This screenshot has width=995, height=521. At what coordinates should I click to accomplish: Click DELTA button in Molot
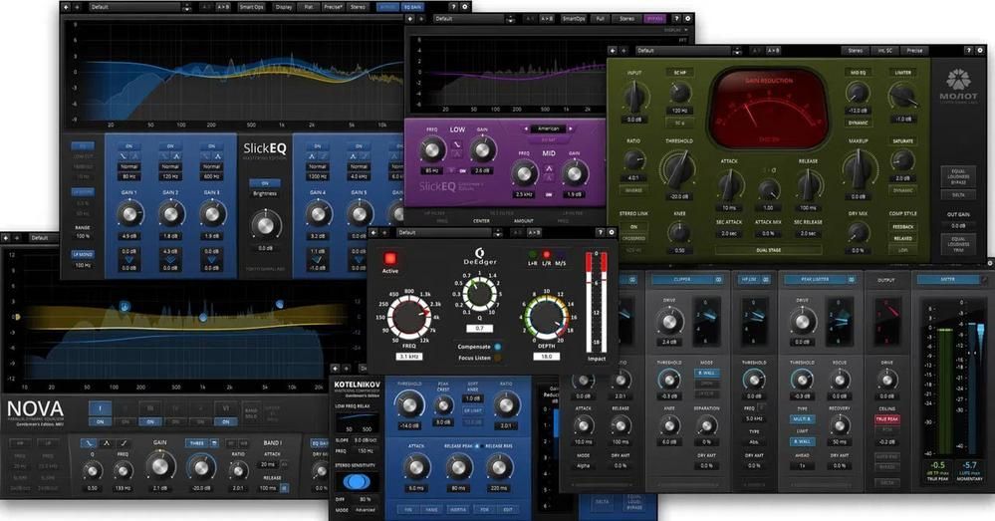click(958, 195)
